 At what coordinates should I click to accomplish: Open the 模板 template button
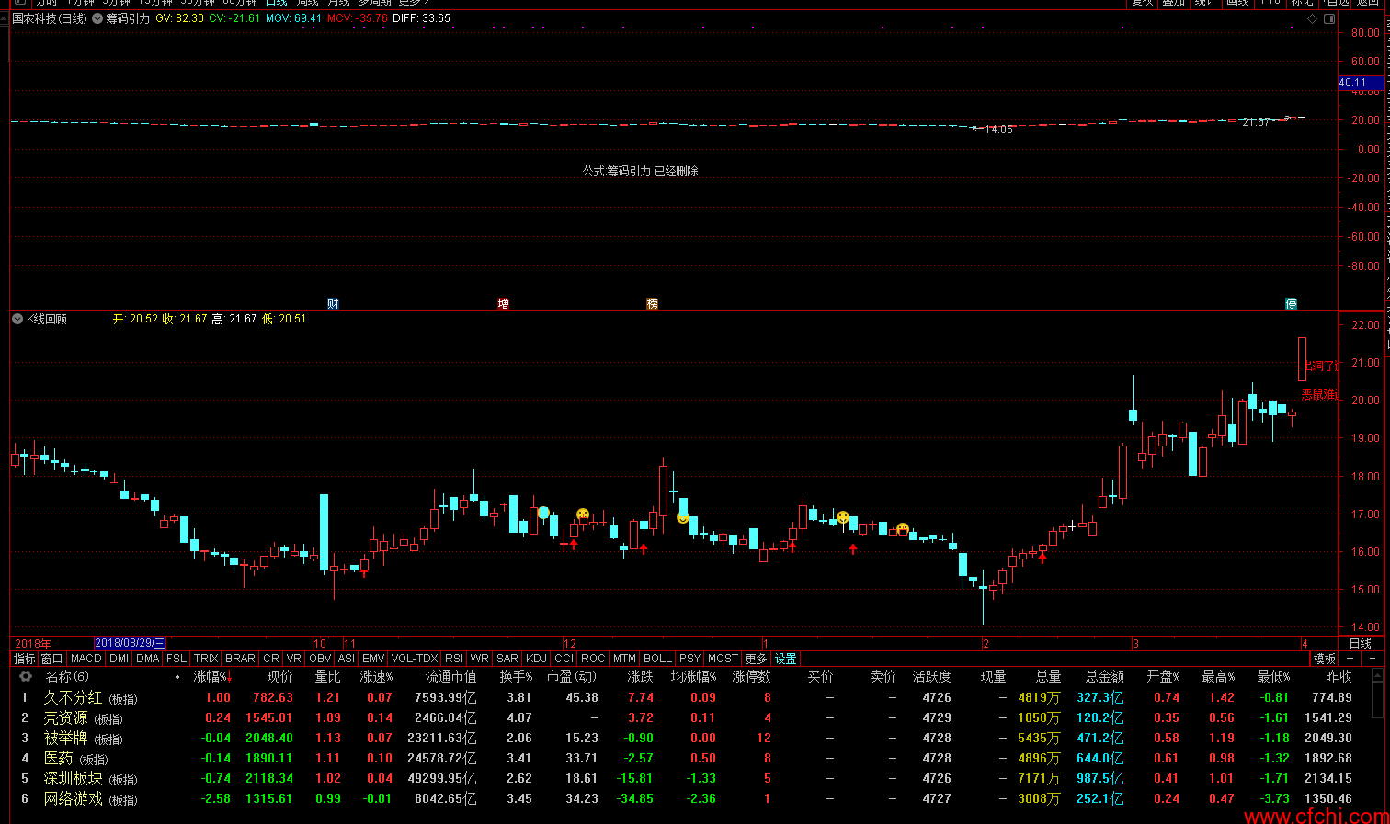point(1324,659)
